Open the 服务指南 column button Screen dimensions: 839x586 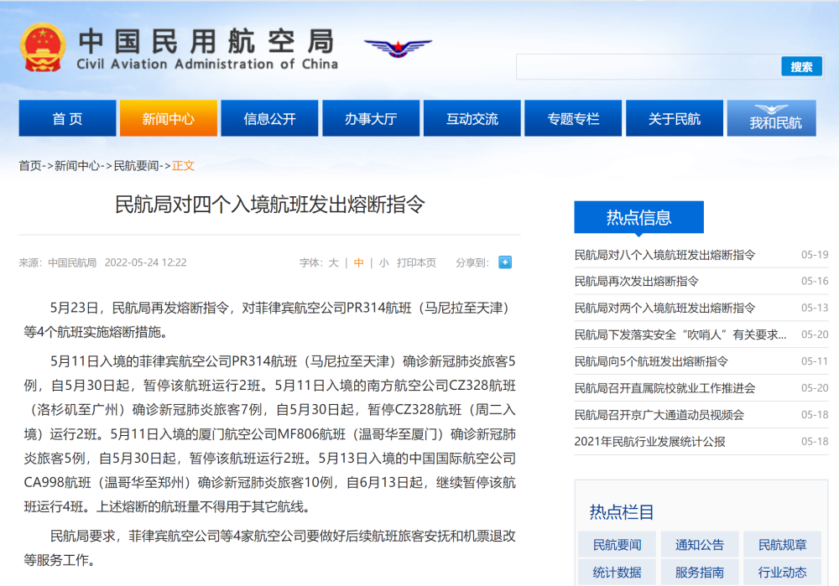click(x=699, y=572)
